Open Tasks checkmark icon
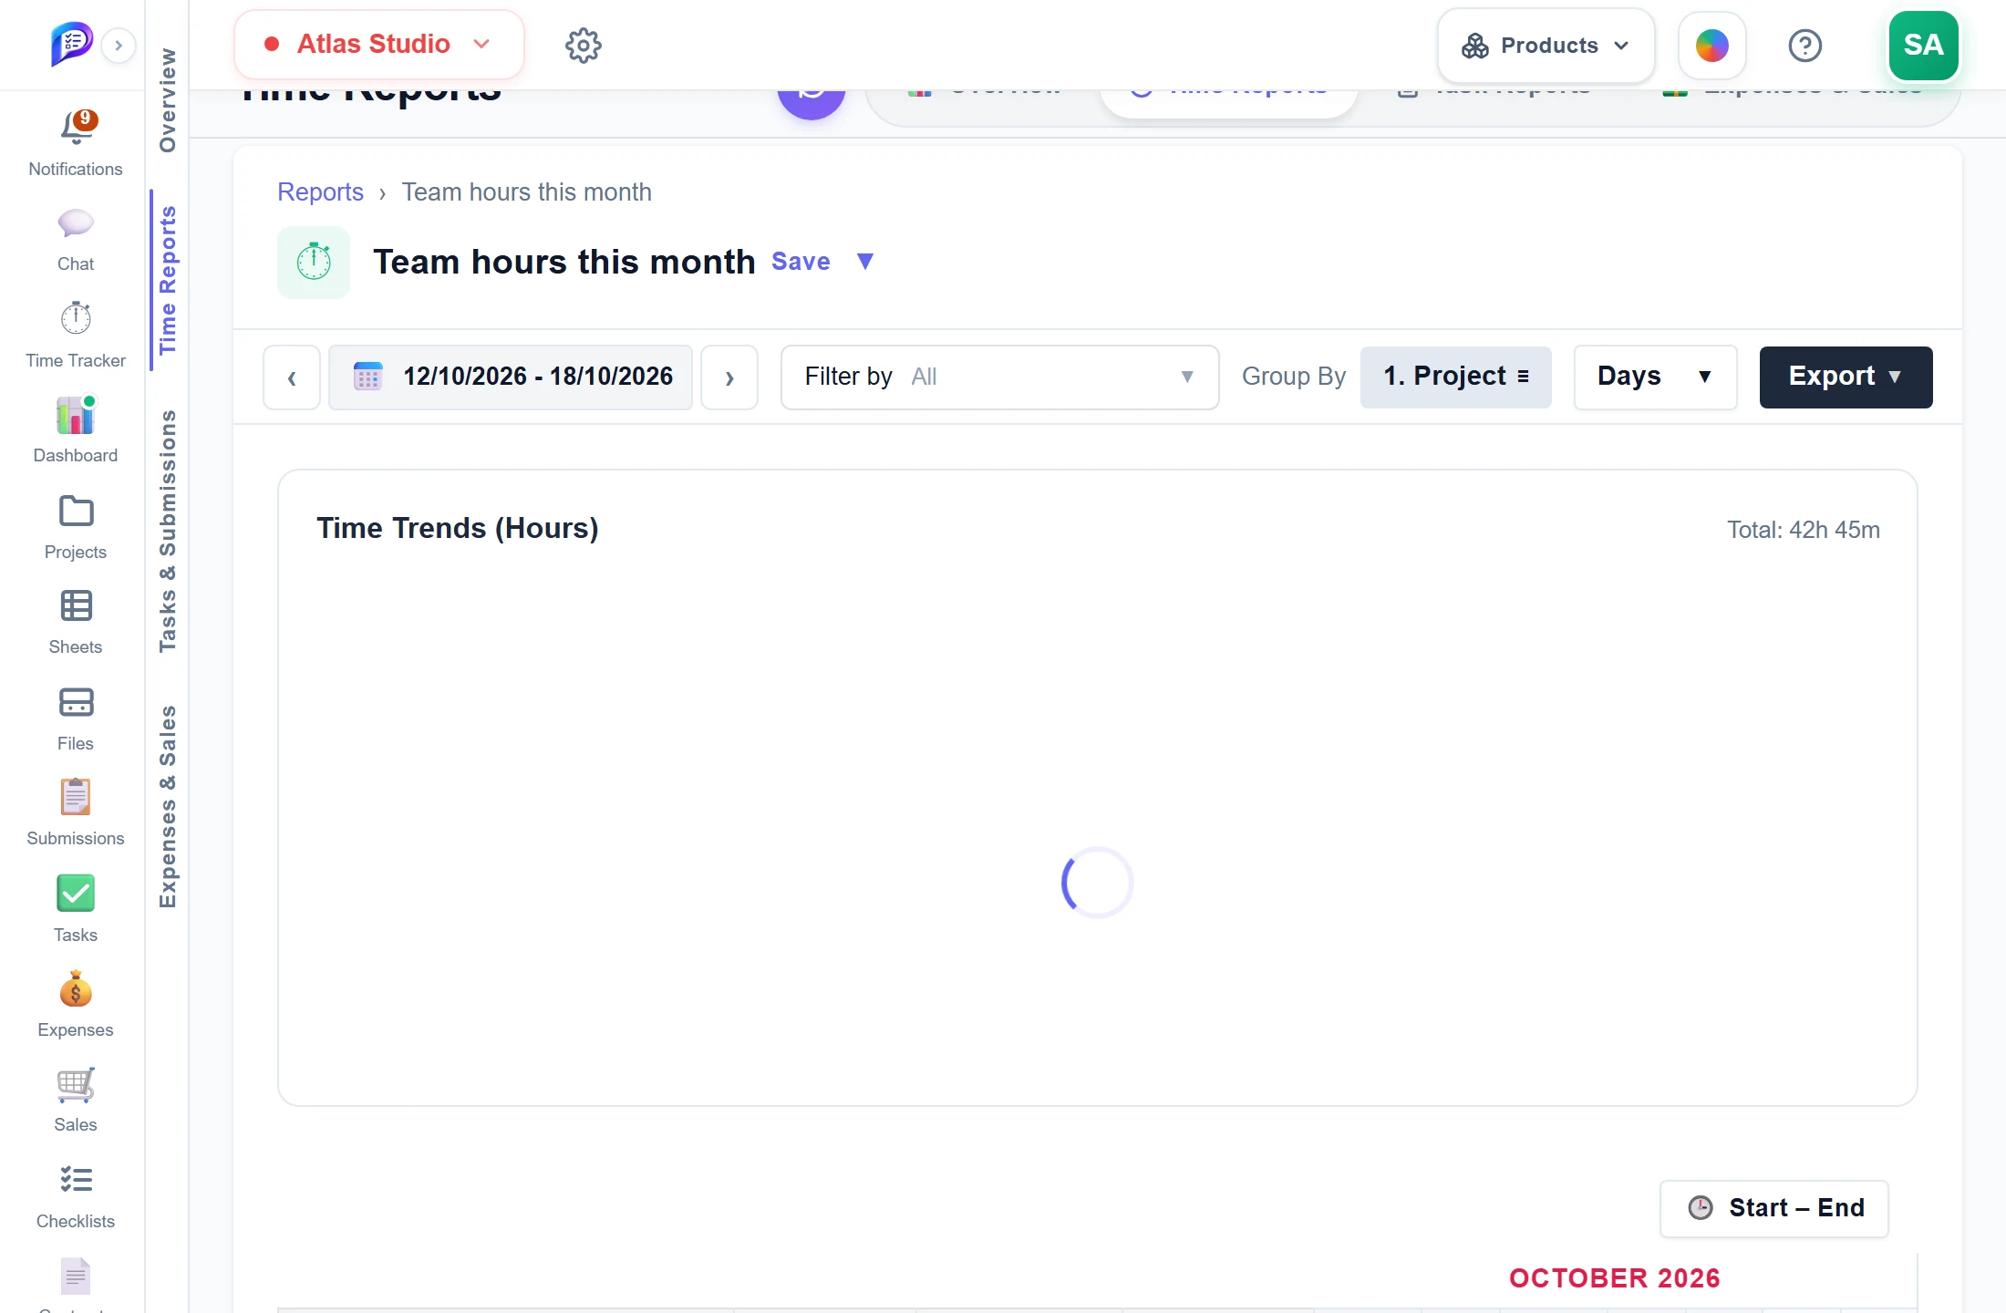Image resolution: width=2006 pixels, height=1313 pixels. [x=76, y=894]
